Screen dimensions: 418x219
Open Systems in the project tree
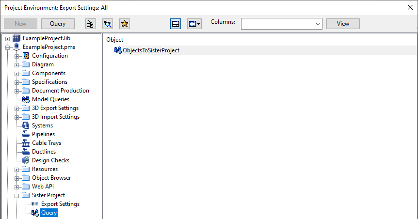click(x=42, y=125)
